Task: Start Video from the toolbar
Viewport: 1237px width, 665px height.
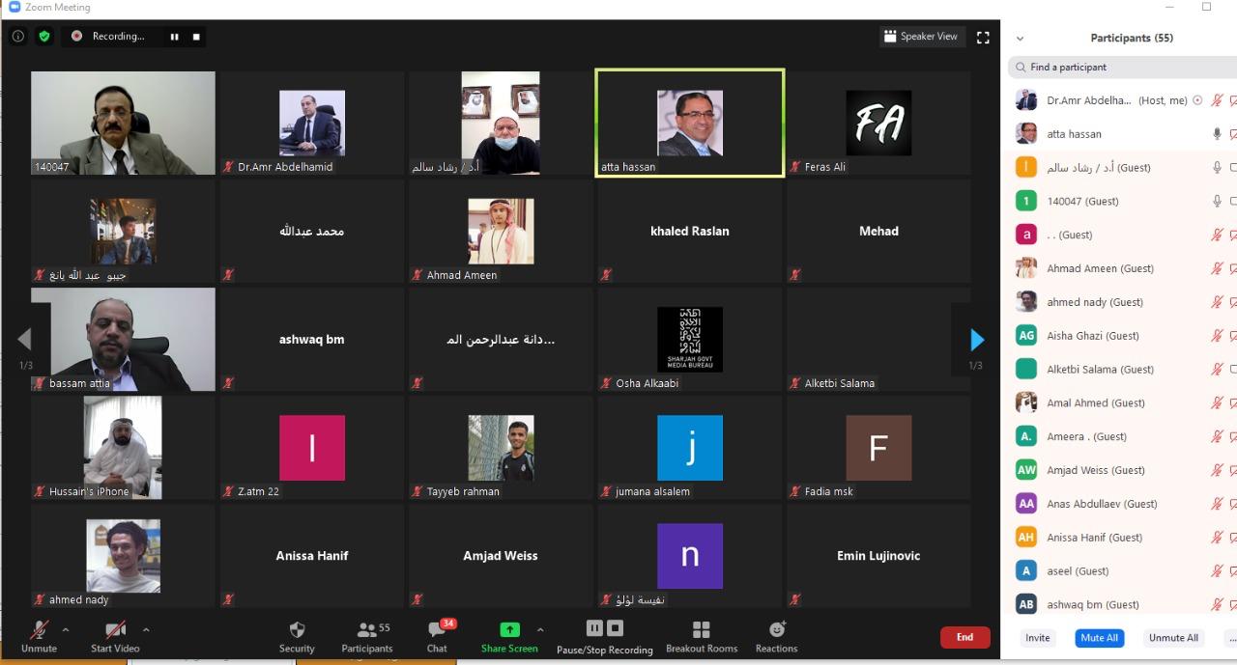Action: point(115,631)
